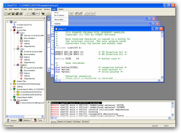Screen dimensions: 181x133
Task: Click the acia.c editor down scroll arrow
Action: (x=162, y=77)
